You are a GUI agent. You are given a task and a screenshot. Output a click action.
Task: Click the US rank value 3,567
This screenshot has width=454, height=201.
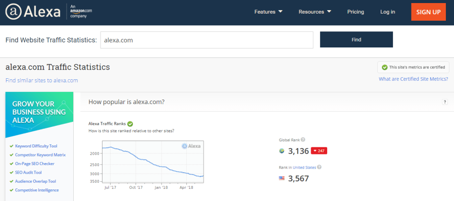[298, 178]
